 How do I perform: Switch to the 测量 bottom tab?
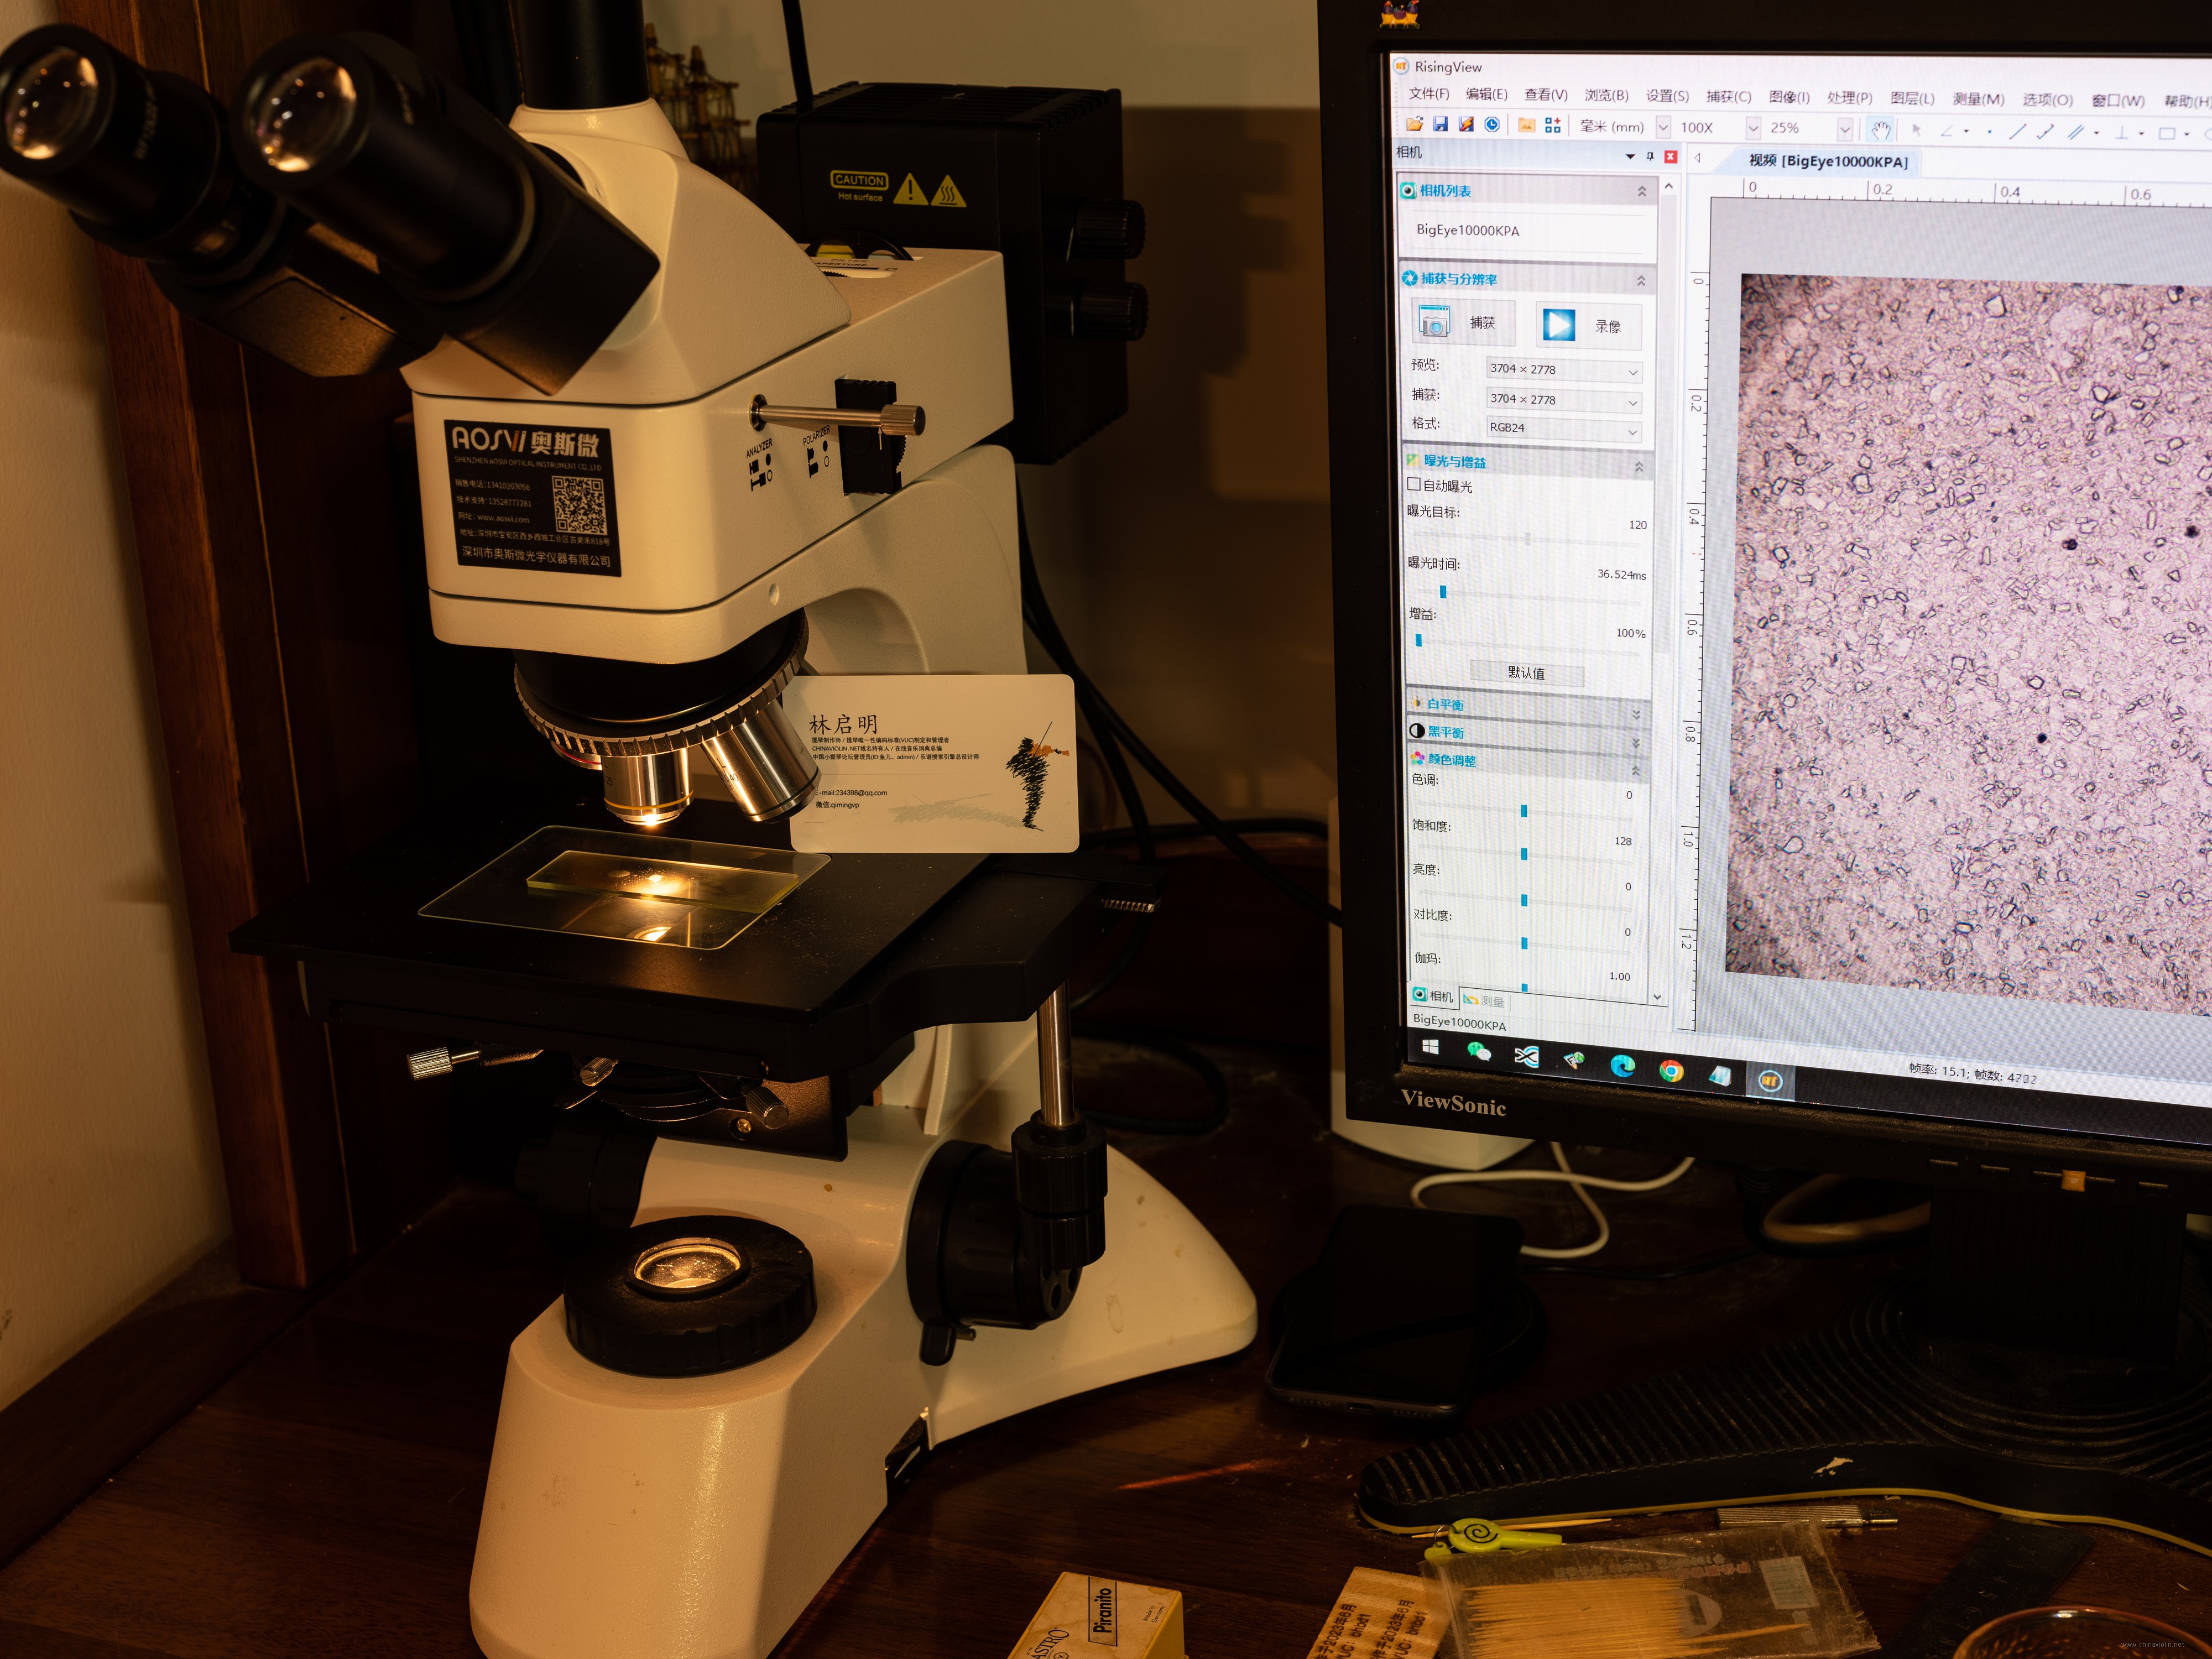[1484, 1000]
